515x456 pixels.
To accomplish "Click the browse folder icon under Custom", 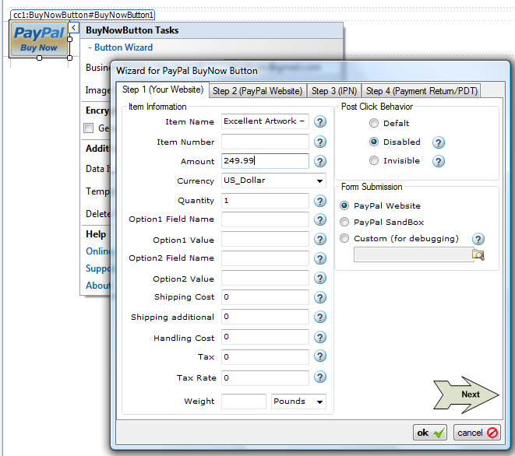I will [478, 254].
